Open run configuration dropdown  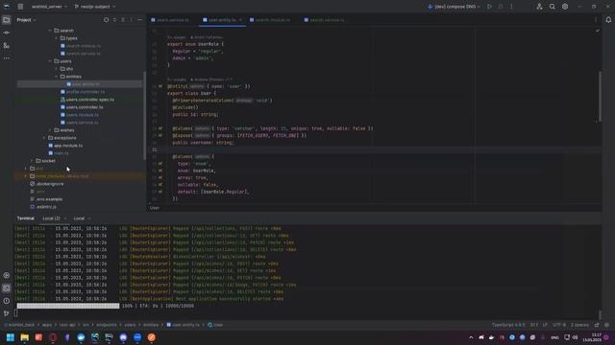tap(454, 7)
